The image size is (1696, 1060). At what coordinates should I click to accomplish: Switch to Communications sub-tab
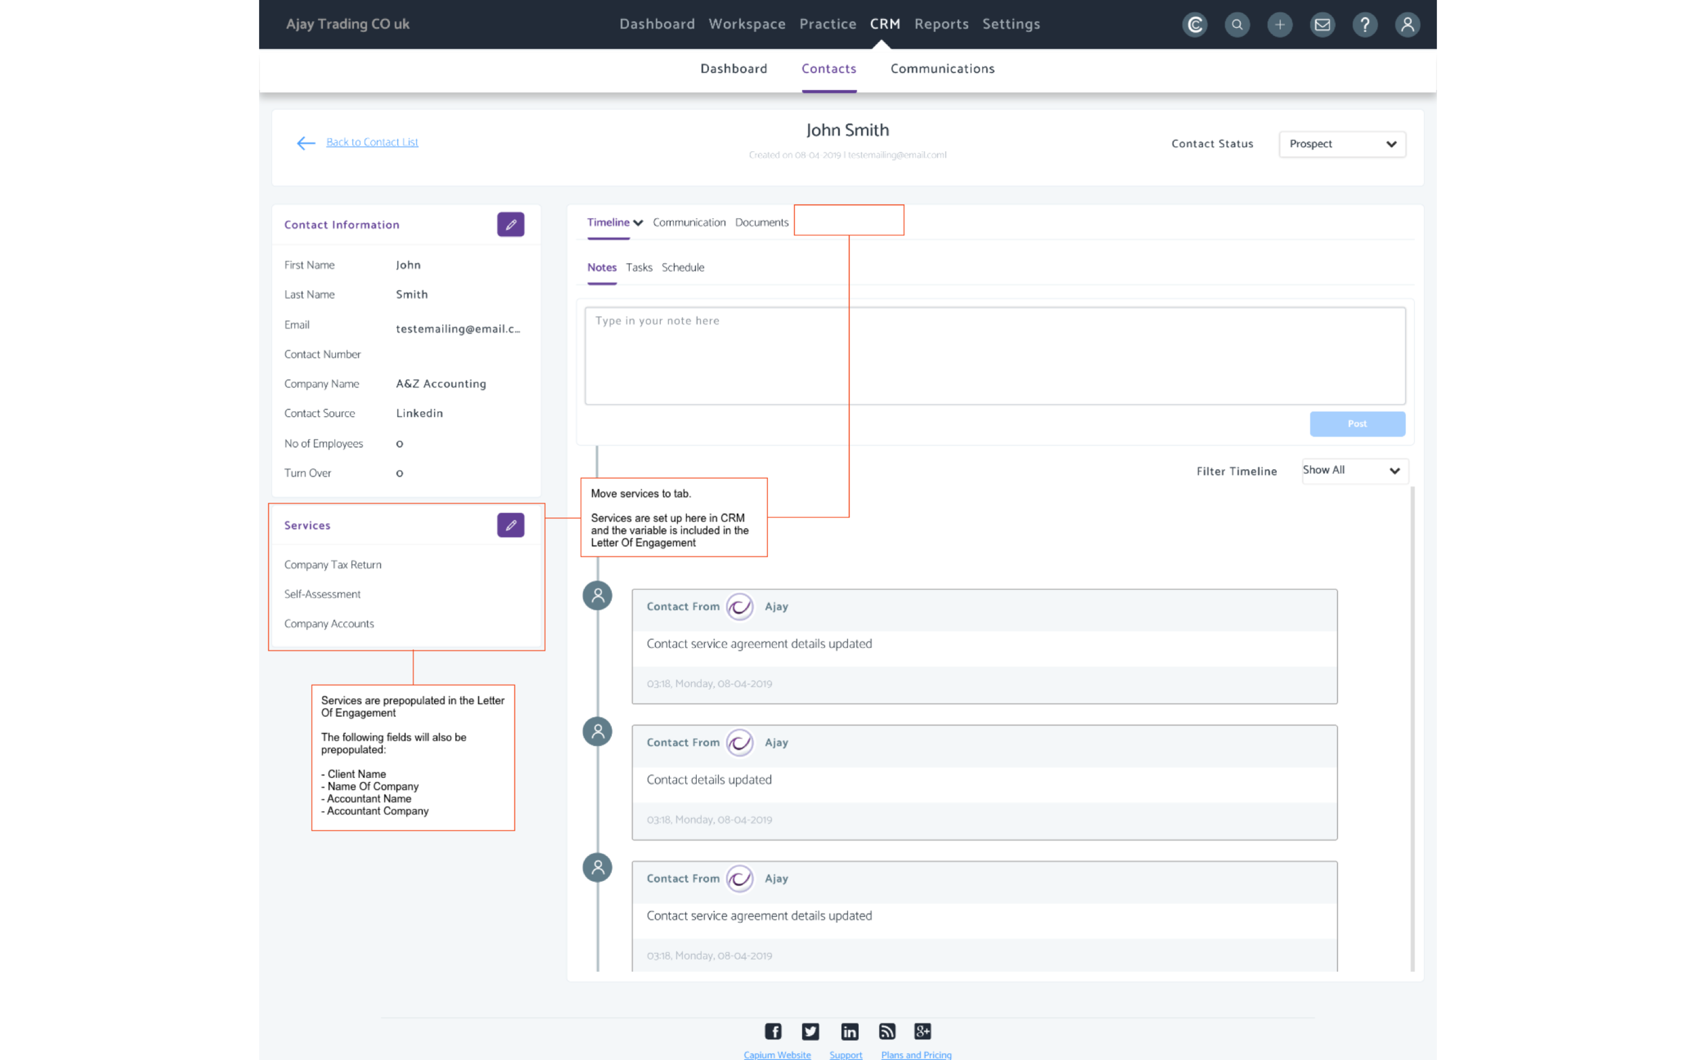point(942,68)
